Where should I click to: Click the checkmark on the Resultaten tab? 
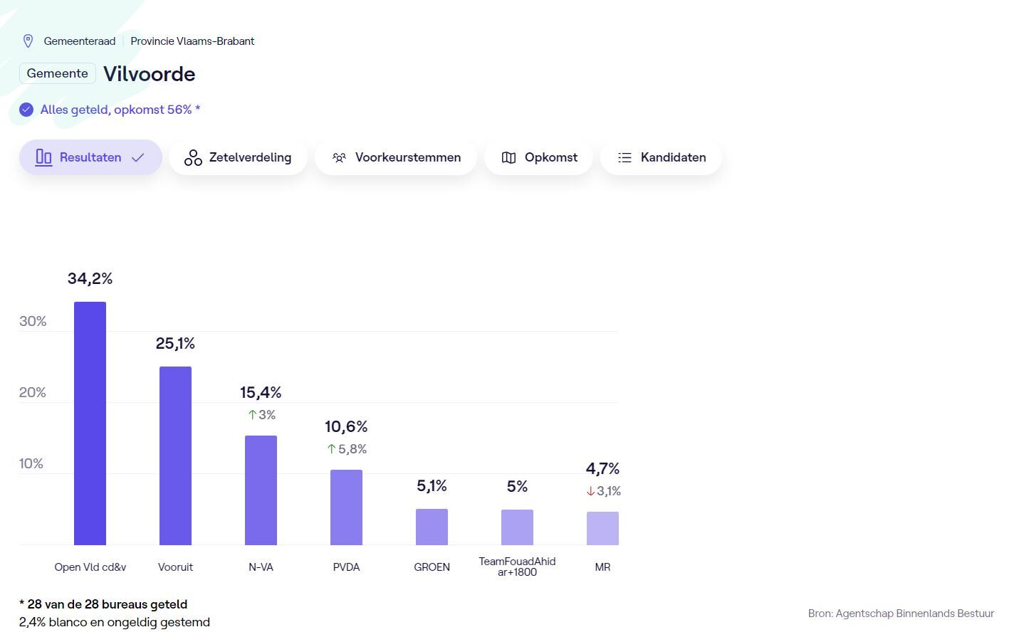(138, 157)
